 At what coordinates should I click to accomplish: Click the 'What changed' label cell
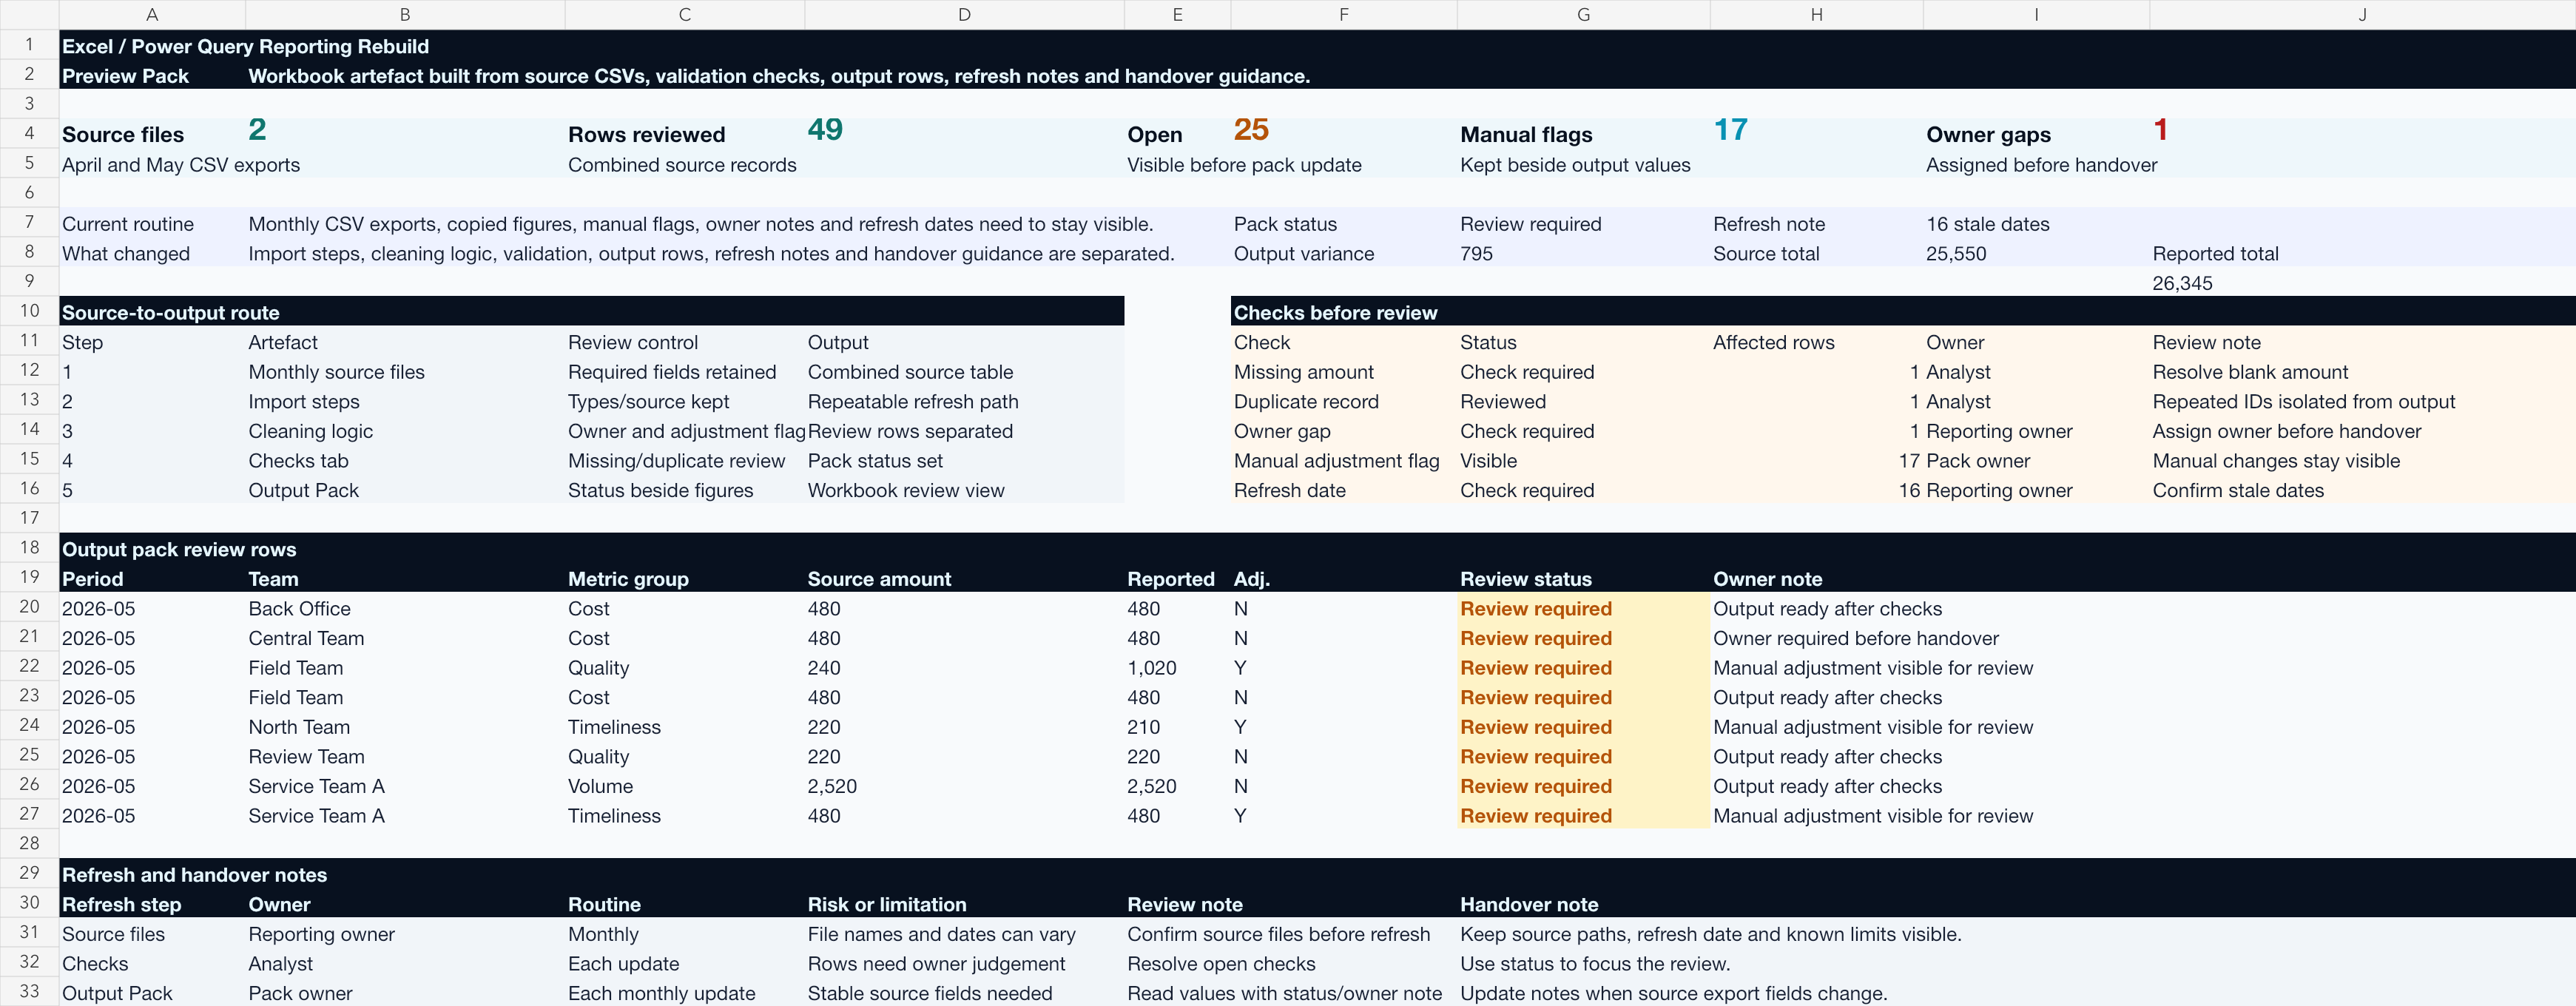(126, 254)
